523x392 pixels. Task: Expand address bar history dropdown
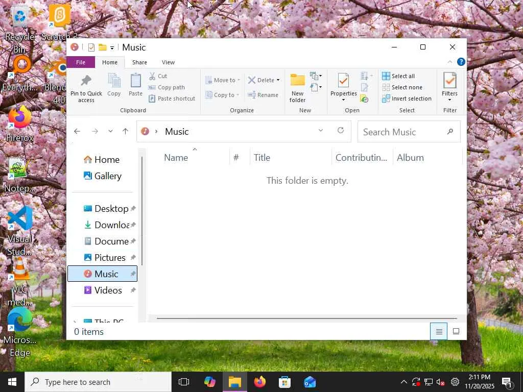pyautogui.click(x=321, y=130)
